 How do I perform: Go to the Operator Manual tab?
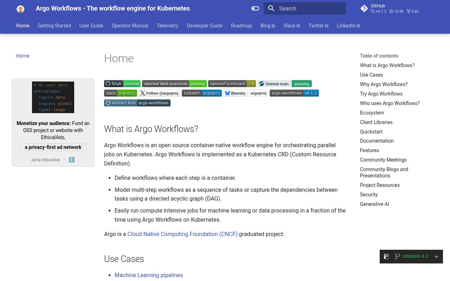tap(130, 26)
